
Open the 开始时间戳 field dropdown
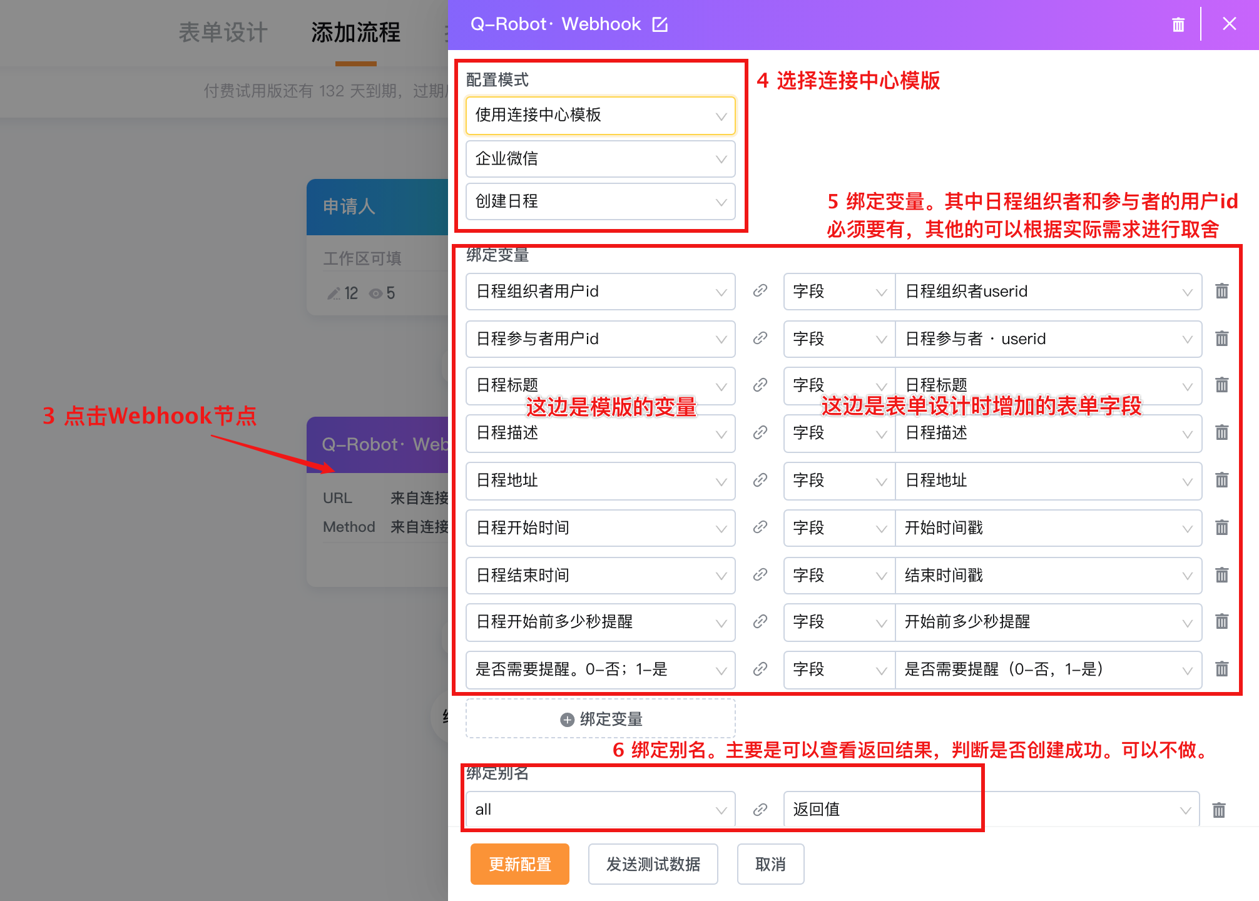pyautogui.click(x=1049, y=528)
